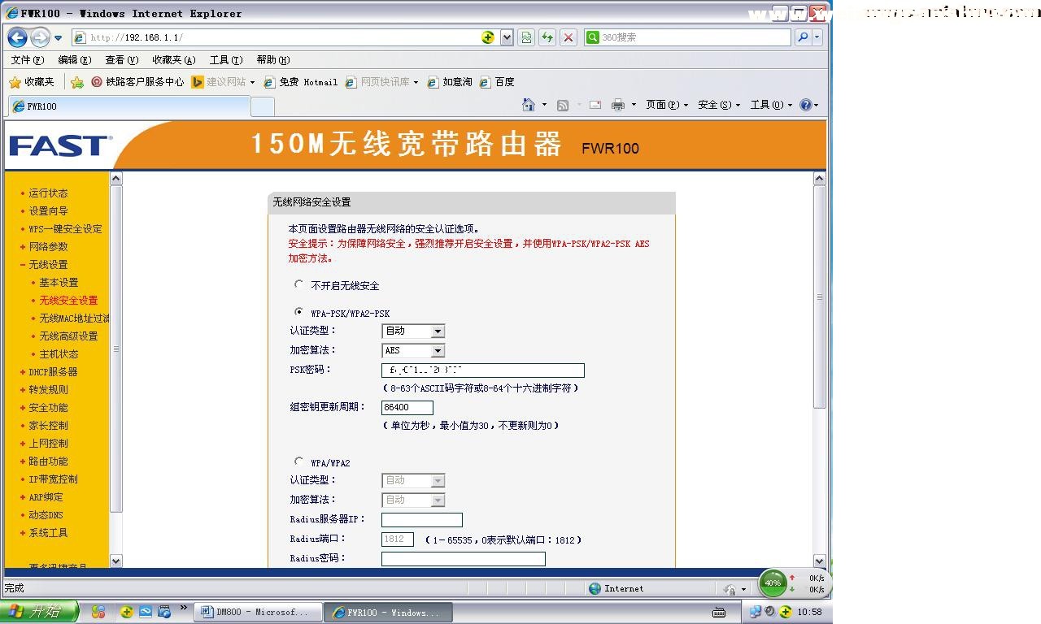Open WPA-PSK 认证类型 dropdown showing 自动

(x=413, y=331)
